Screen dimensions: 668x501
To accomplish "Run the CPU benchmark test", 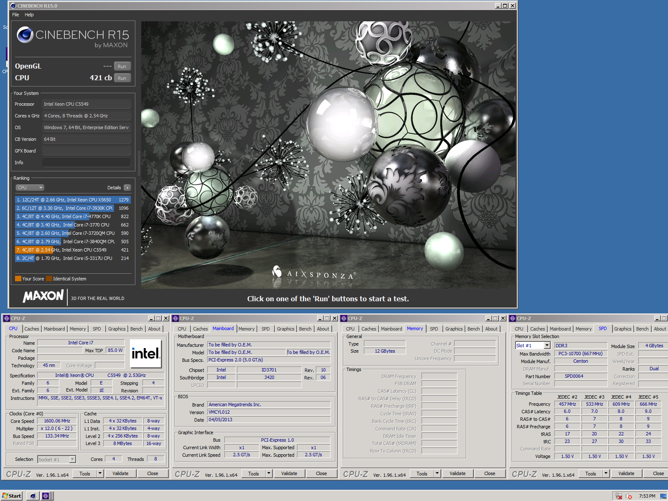I will pyautogui.click(x=122, y=78).
